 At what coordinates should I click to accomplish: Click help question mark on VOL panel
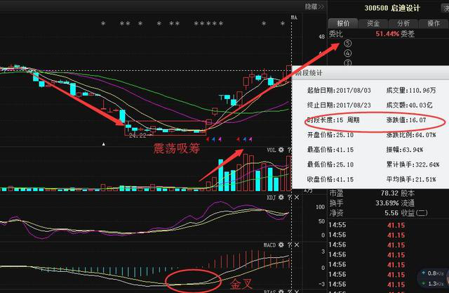288,150
